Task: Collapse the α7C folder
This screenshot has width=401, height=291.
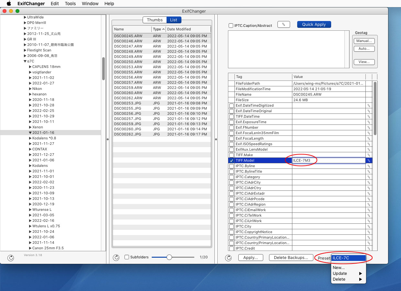Action: point(25,61)
